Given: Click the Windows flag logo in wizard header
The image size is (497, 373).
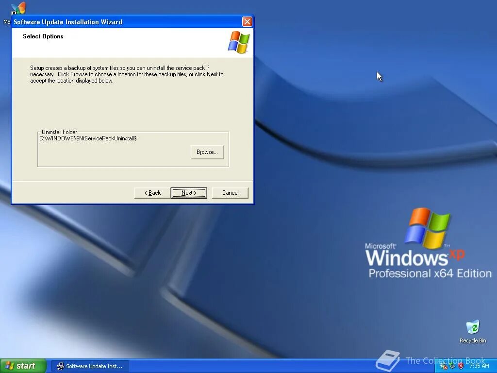Looking at the screenshot, I should 239,42.
